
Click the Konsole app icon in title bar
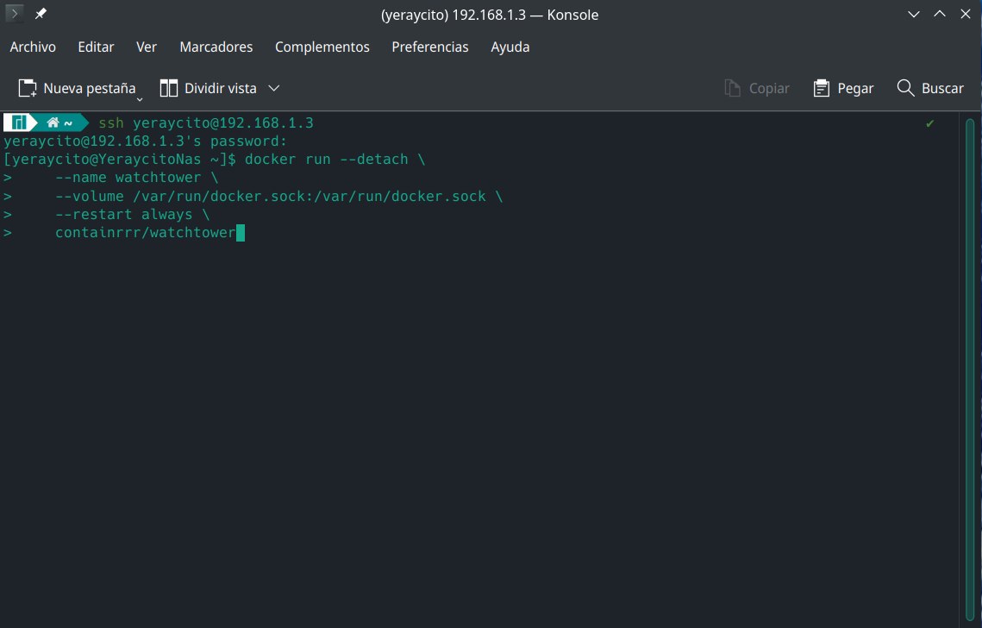15,15
